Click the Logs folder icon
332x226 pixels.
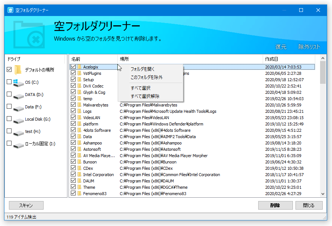pyautogui.click(x=79, y=111)
